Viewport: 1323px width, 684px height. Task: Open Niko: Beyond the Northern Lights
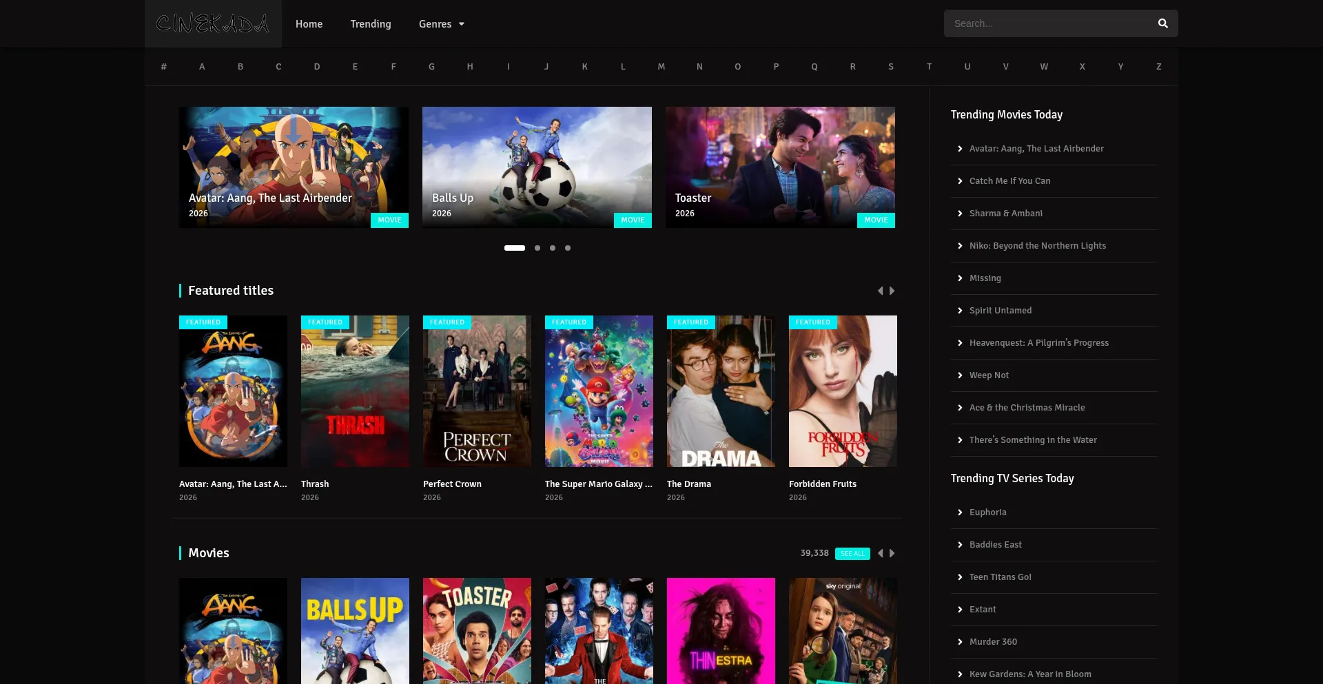pyautogui.click(x=1037, y=246)
